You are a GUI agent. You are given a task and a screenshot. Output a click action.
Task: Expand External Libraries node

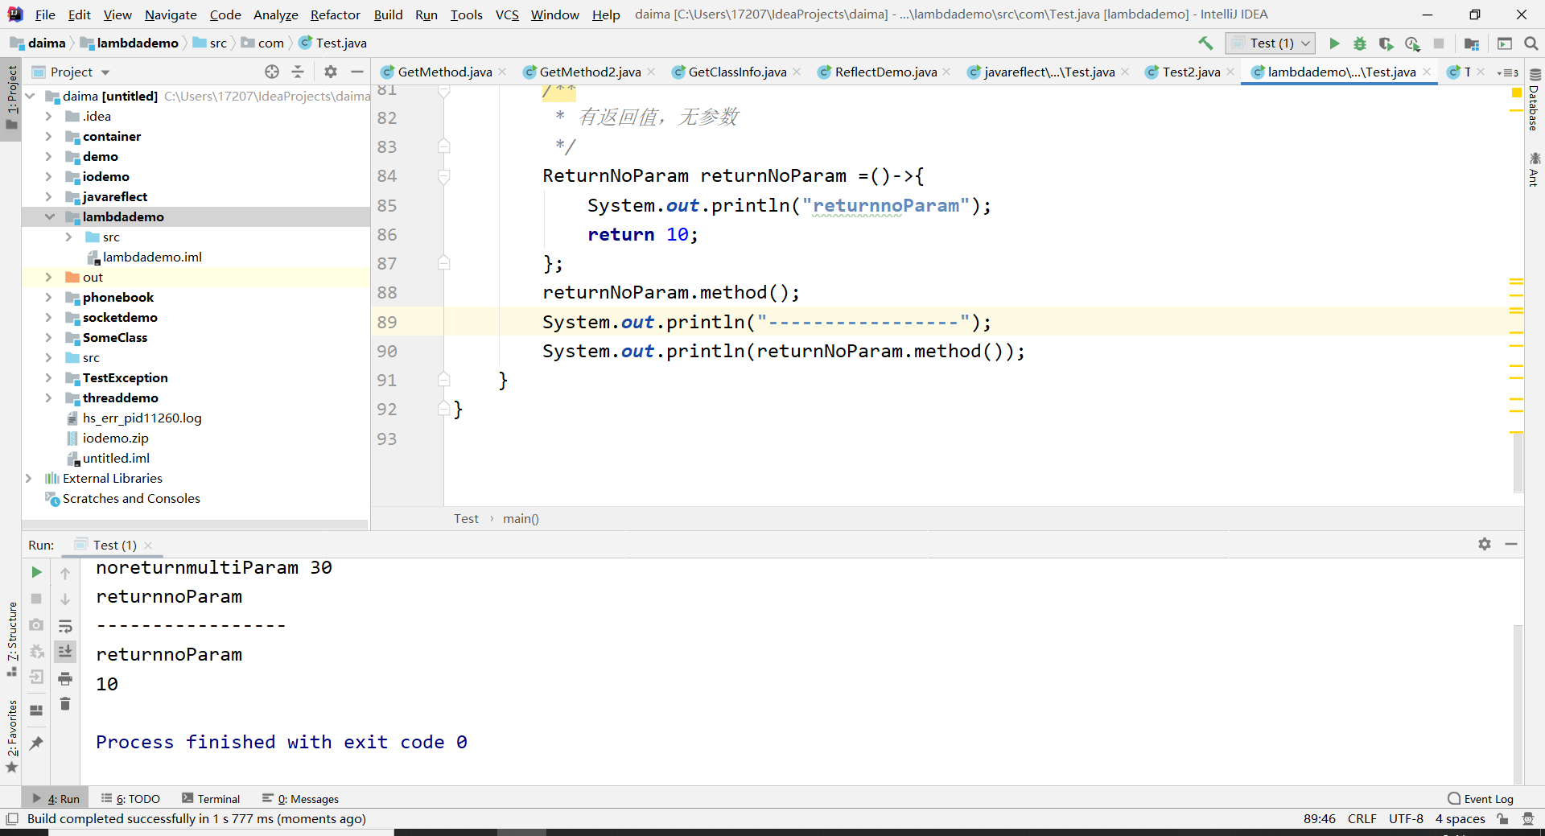coord(29,479)
